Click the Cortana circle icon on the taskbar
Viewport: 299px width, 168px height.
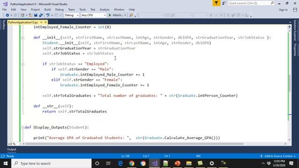tap(97, 163)
